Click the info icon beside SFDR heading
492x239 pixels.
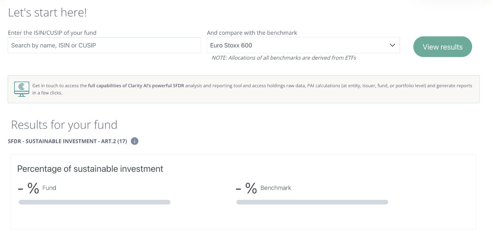click(134, 141)
